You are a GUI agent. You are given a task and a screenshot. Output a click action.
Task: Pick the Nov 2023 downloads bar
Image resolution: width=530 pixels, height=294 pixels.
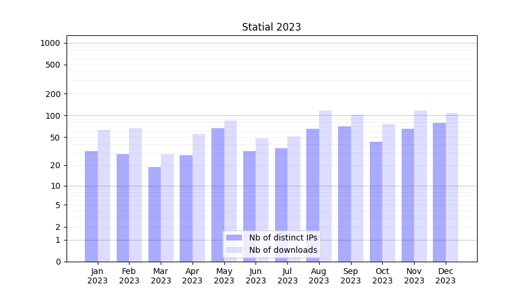(x=420, y=186)
